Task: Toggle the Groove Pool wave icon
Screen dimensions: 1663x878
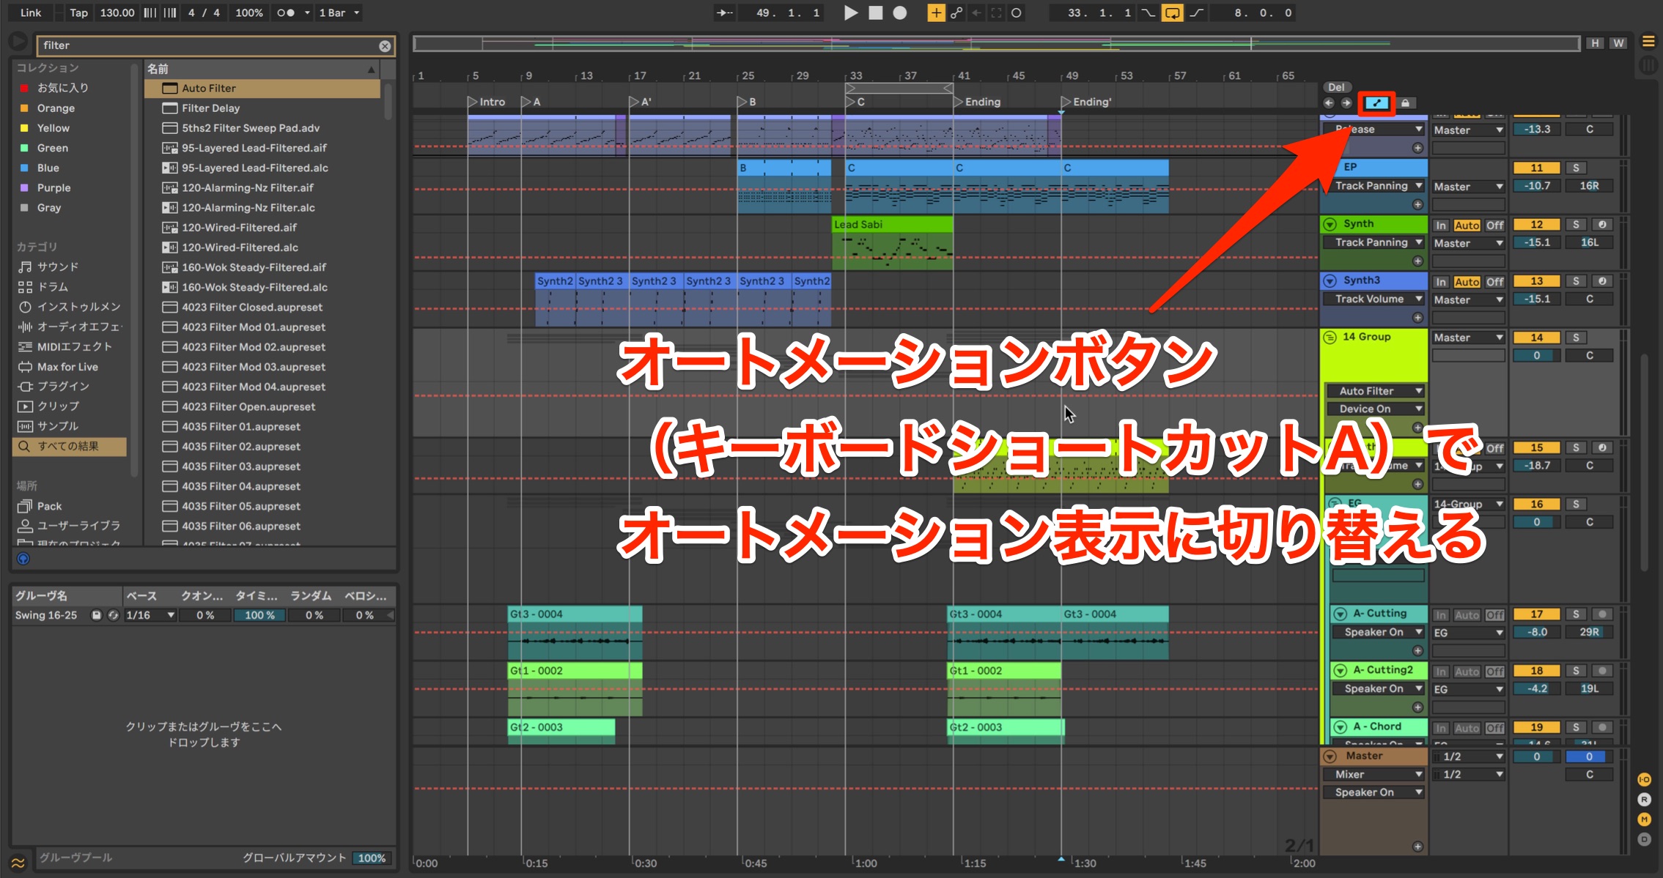Action: [18, 863]
